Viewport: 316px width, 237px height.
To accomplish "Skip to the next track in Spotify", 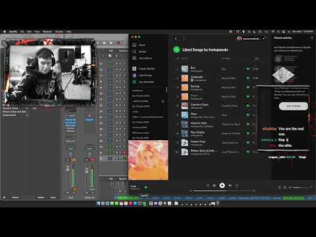I will coord(230,186).
